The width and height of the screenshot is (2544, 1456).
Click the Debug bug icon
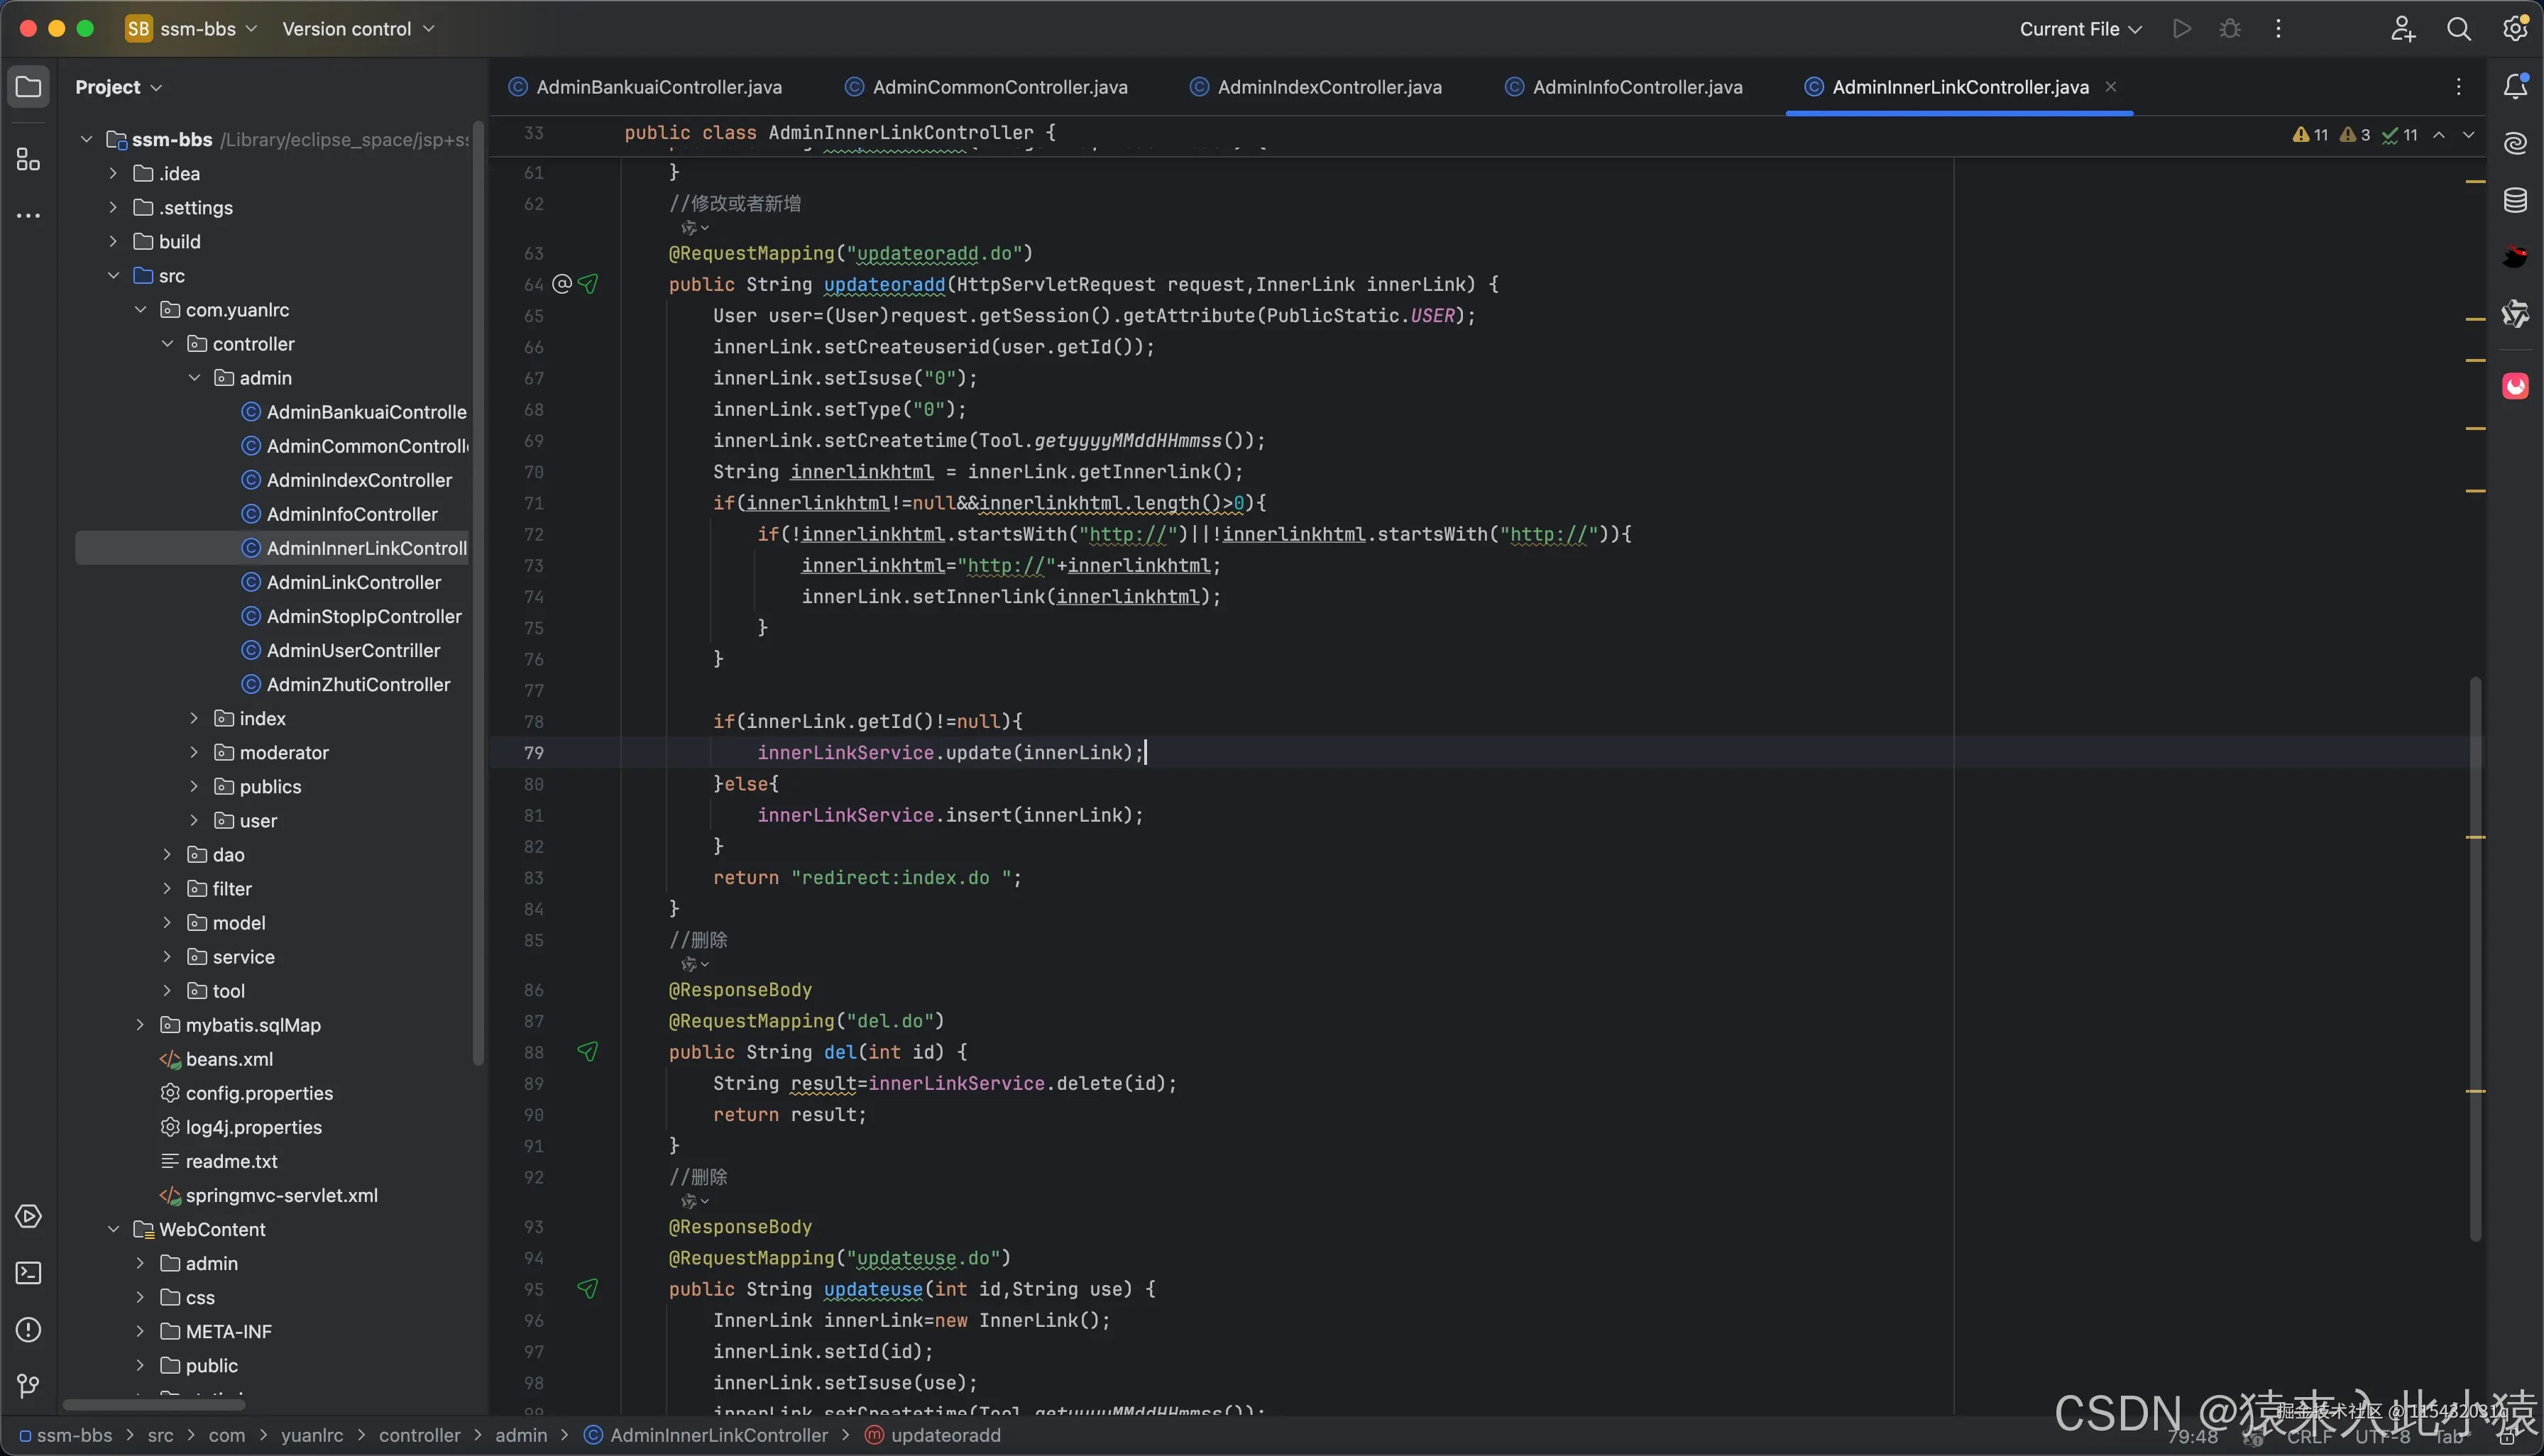click(2230, 29)
